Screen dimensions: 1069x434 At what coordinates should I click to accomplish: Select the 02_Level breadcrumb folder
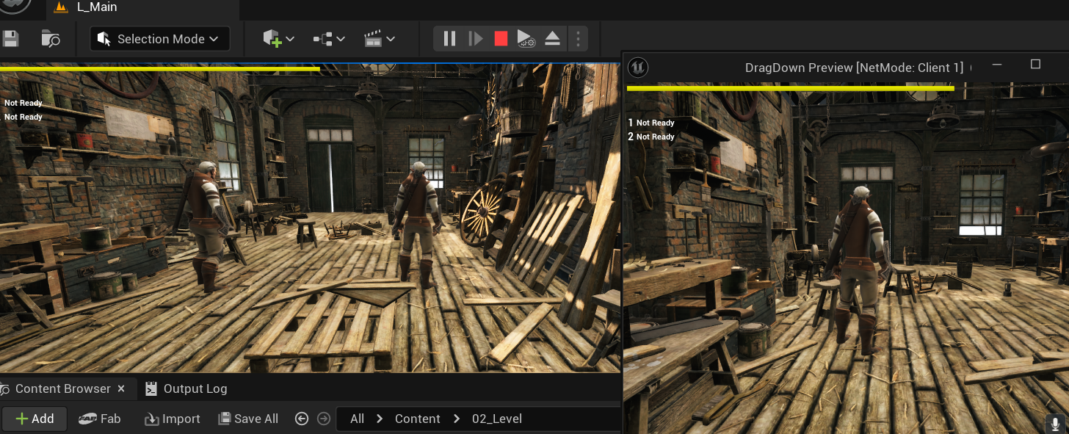coord(497,419)
